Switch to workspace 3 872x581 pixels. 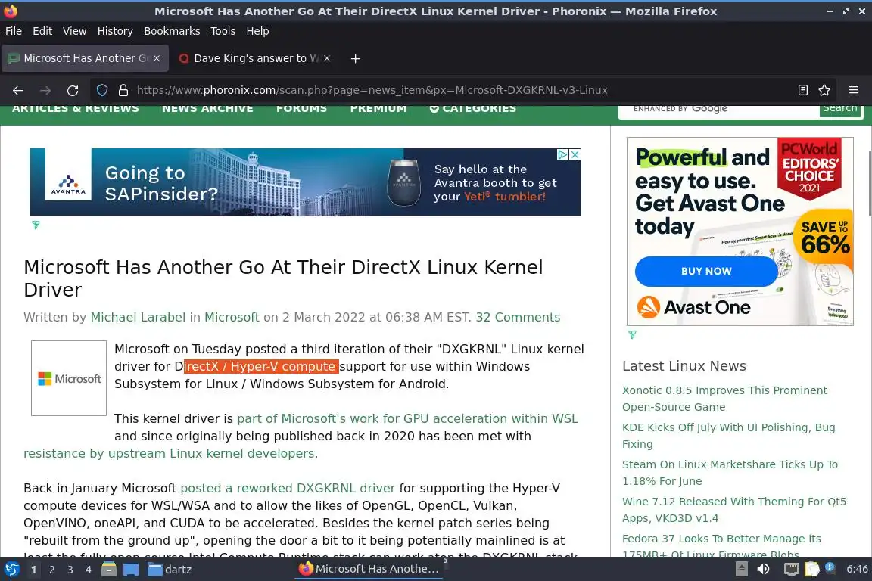70,570
